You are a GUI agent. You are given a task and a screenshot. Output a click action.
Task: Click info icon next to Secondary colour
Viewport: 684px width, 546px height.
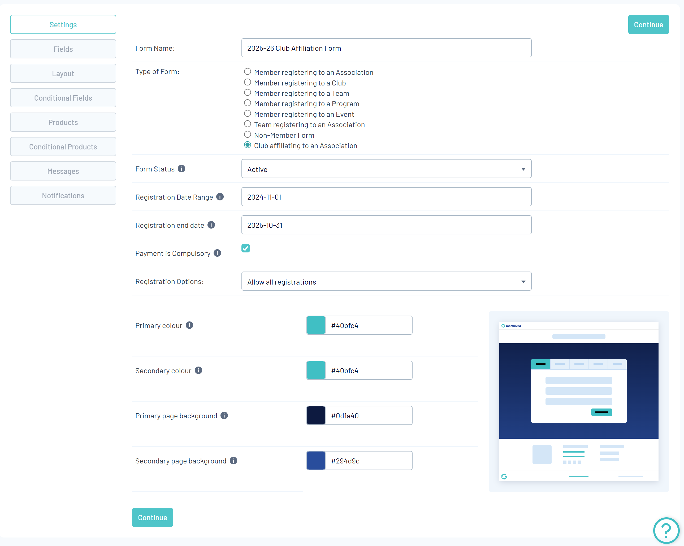tap(199, 371)
